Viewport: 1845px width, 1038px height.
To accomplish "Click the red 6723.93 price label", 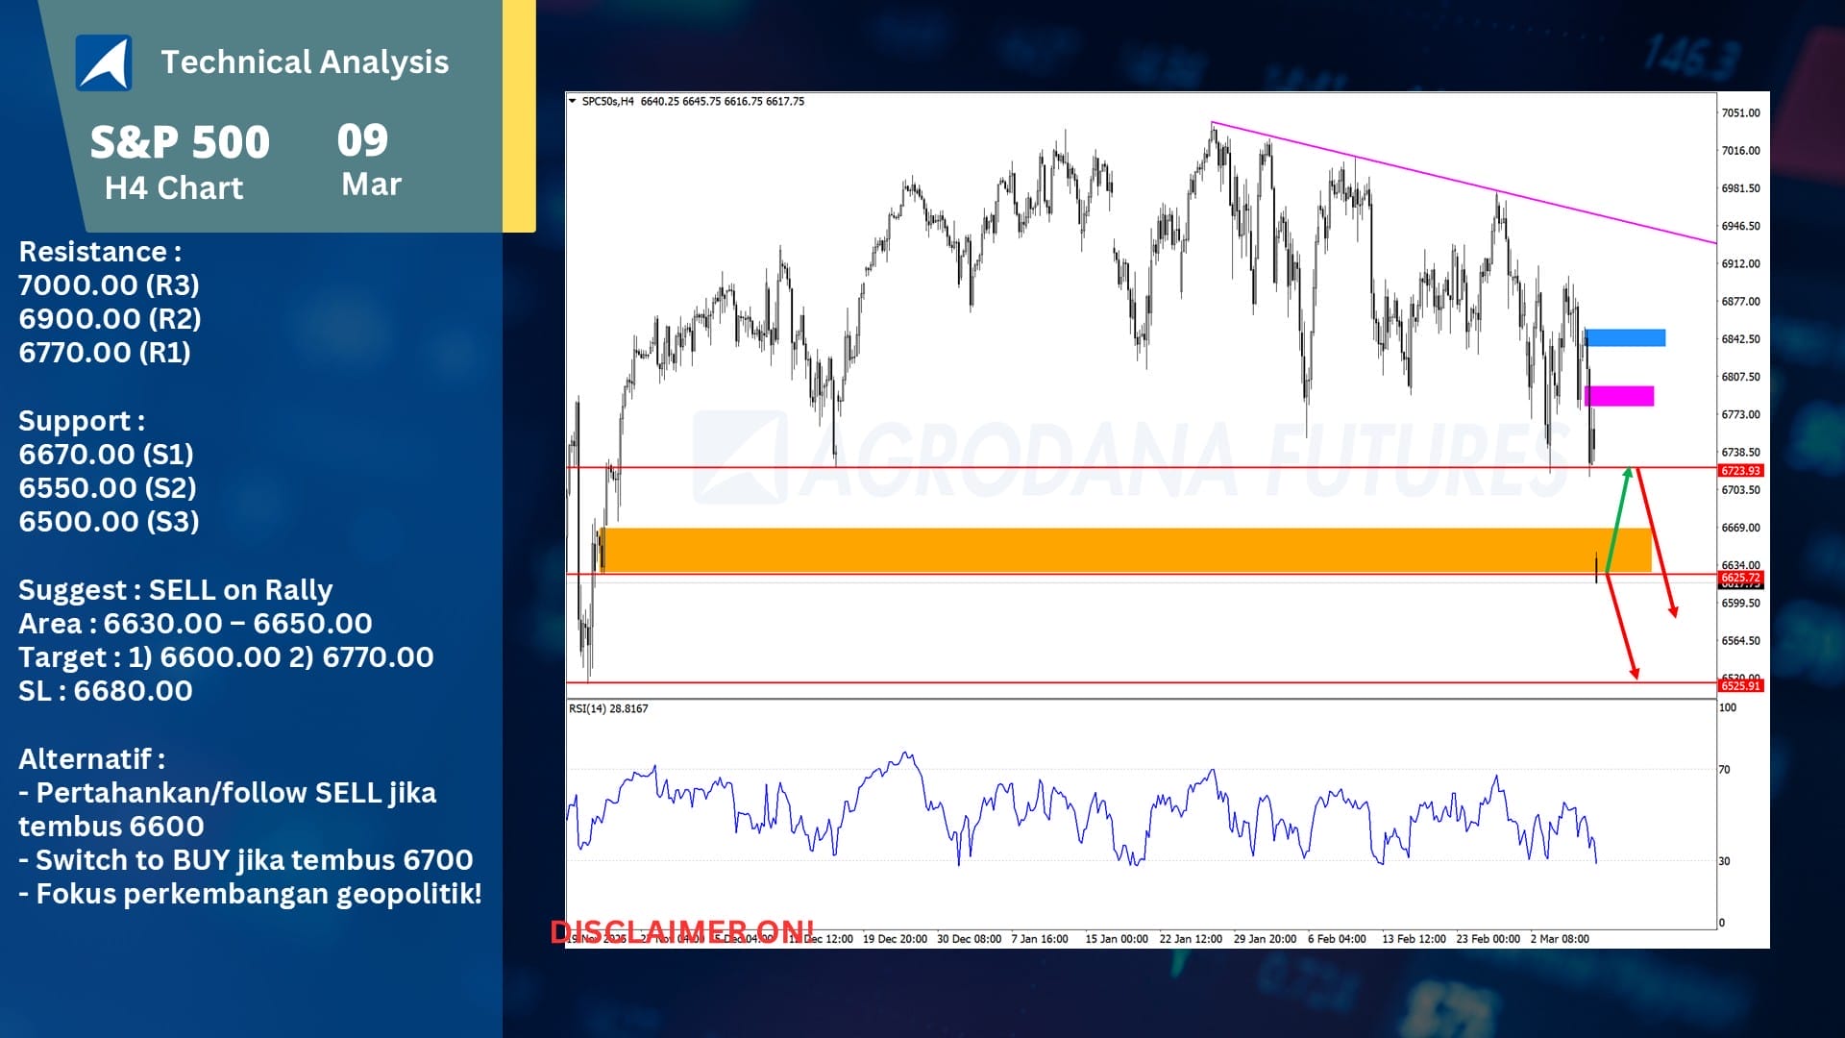I will (x=1740, y=471).
